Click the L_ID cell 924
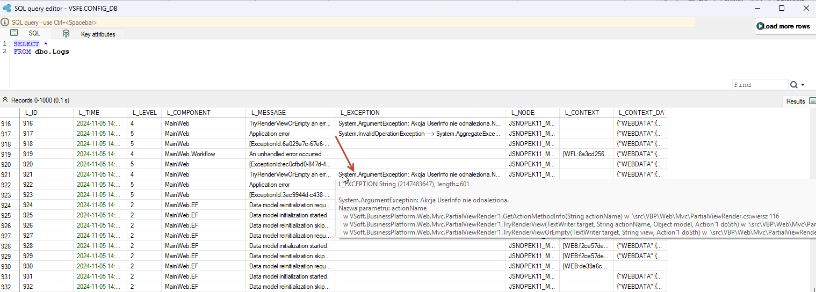The width and height of the screenshot is (816, 292). (46, 205)
